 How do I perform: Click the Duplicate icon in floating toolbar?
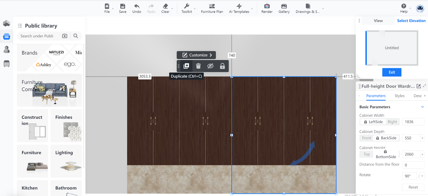(186, 66)
